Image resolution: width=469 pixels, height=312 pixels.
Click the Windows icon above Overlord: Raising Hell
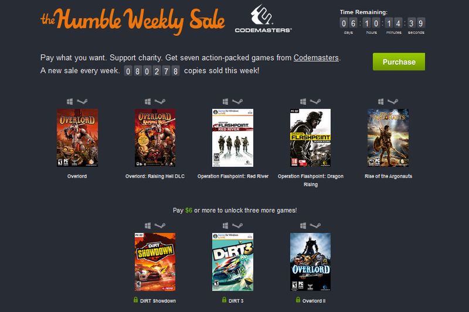pyautogui.click(x=148, y=101)
